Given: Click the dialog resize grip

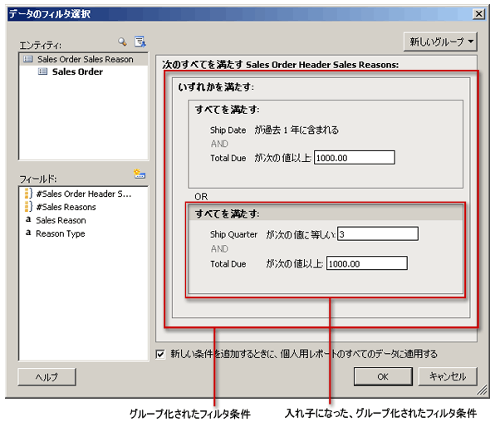Looking at the screenshot, I should [482, 390].
